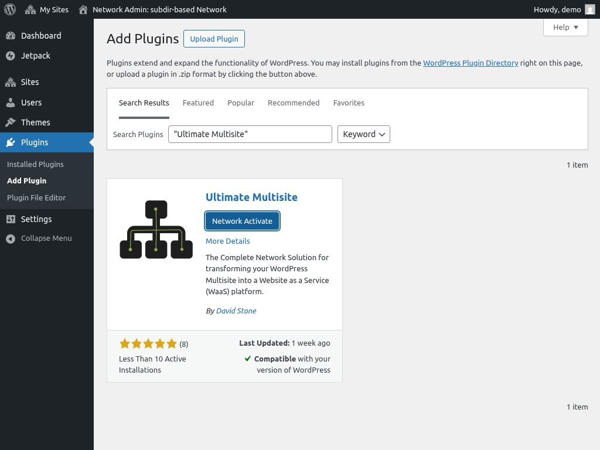Click the demo user avatar
Image resolution: width=600 pixels, height=450 pixels.
coord(590,9)
